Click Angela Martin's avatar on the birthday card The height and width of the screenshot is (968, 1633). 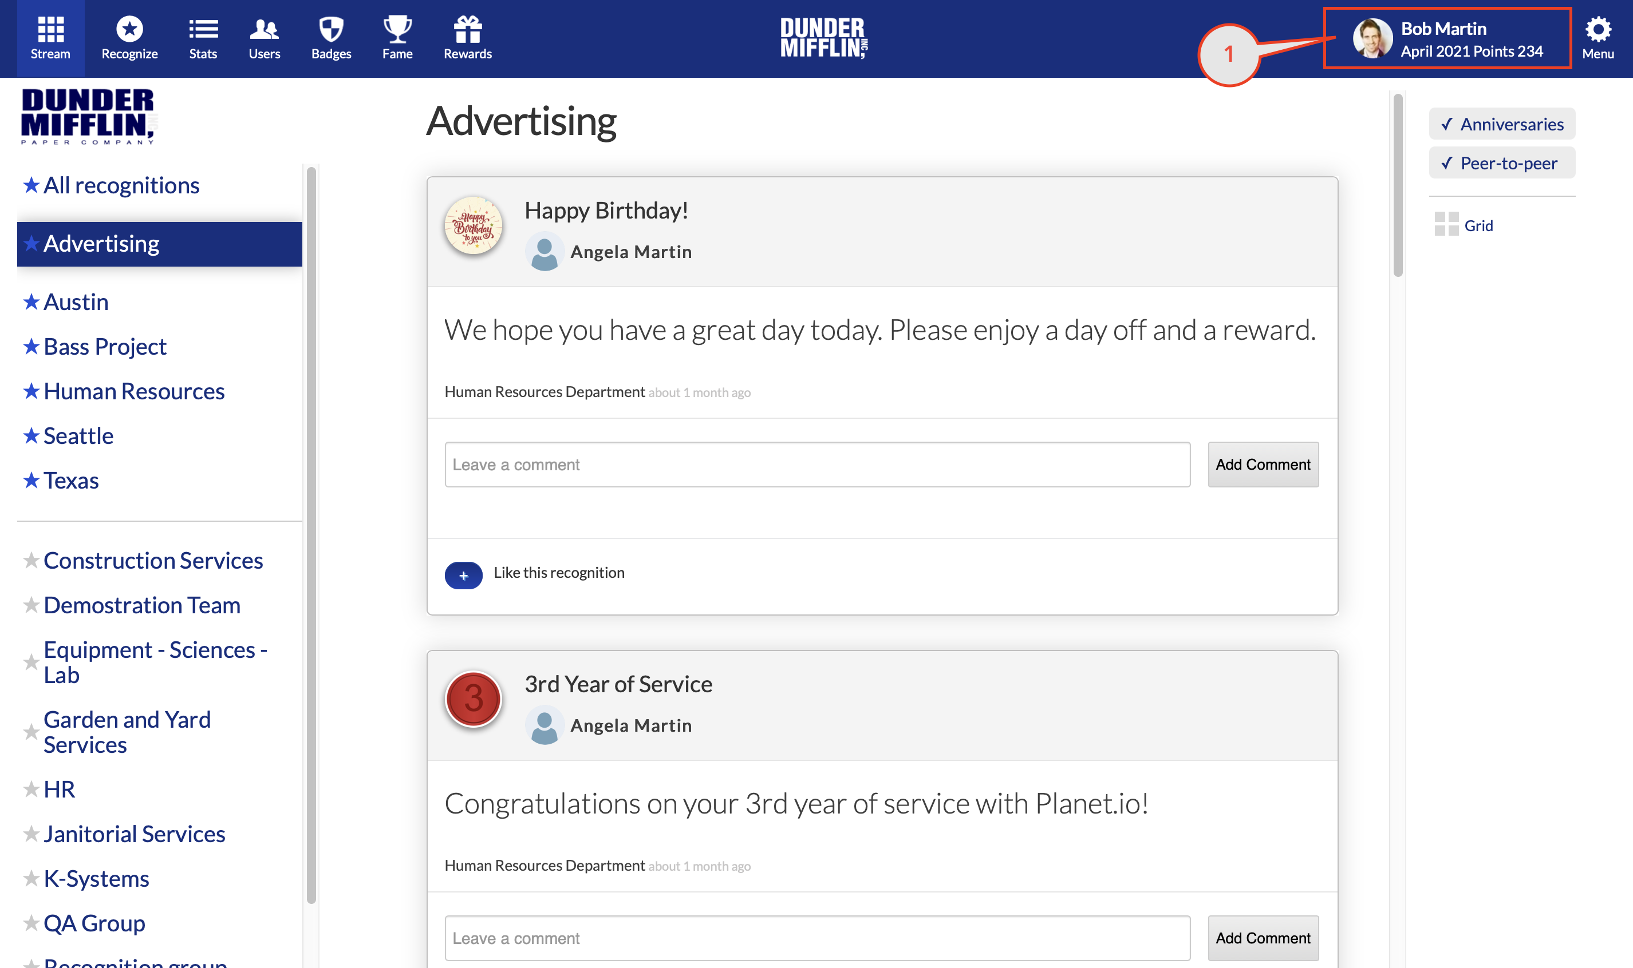[545, 252]
